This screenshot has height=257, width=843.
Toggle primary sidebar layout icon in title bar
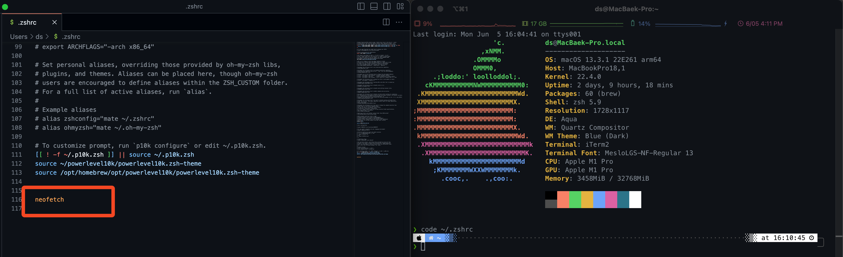361,6
